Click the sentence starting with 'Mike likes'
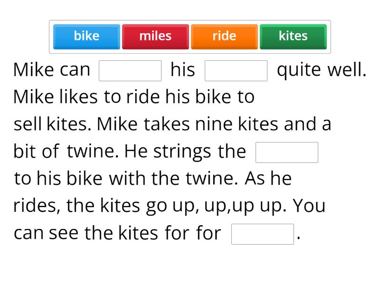380x285 pixels. point(134,96)
